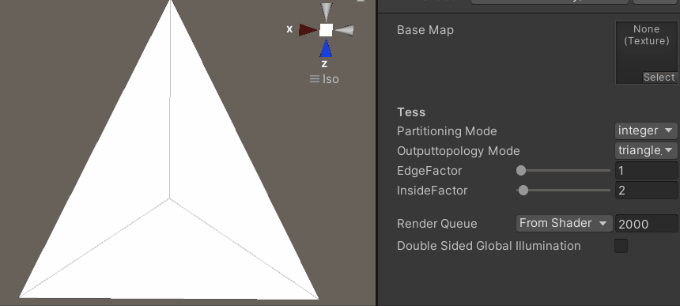Click the Tess section header

coord(411,112)
